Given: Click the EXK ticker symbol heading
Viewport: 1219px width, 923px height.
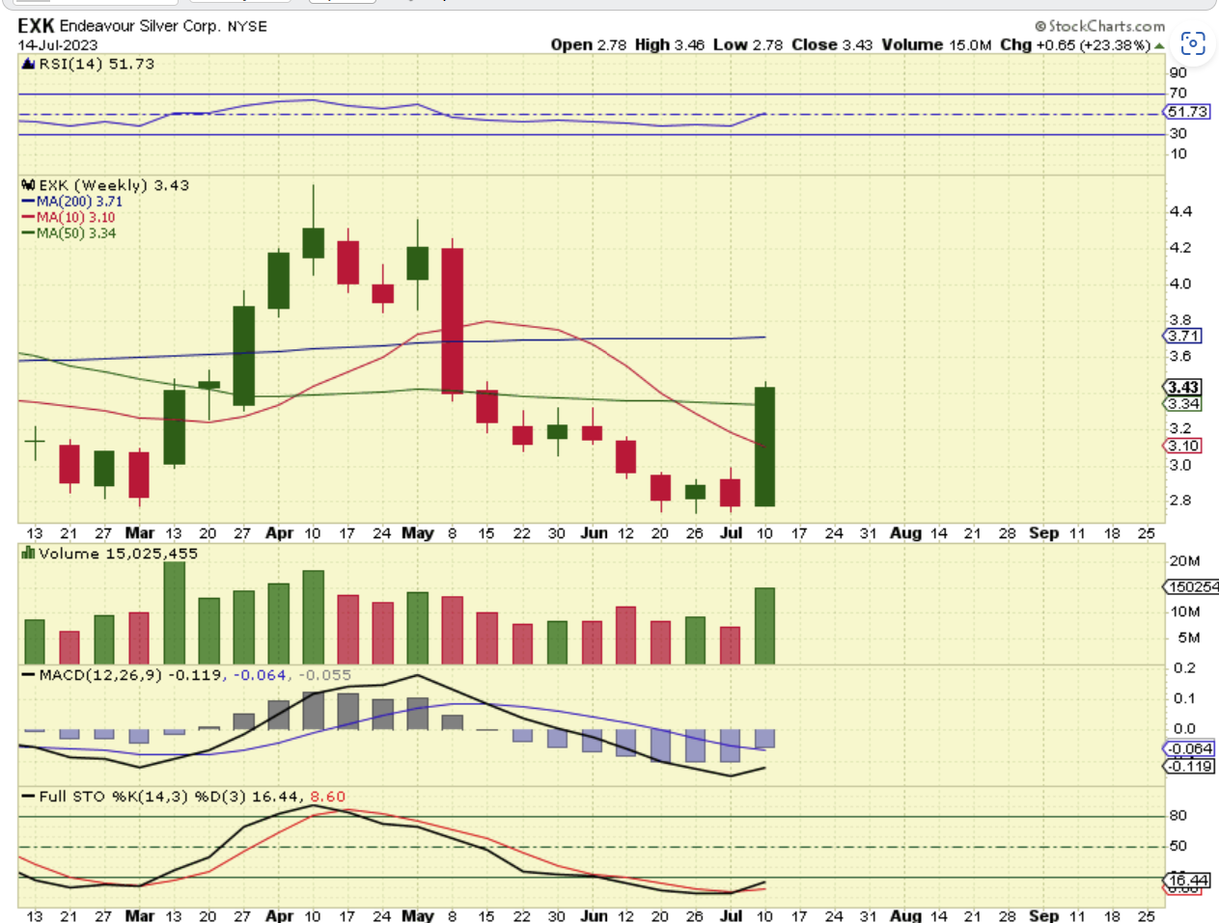Looking at the screenshot, I should (x=36, y=26).
